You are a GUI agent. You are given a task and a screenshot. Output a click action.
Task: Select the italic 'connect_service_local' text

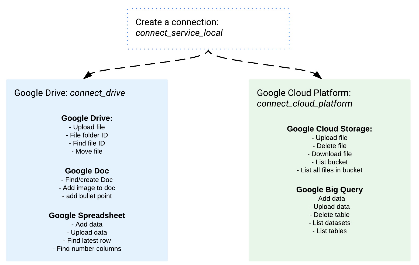tap(179, 33)
